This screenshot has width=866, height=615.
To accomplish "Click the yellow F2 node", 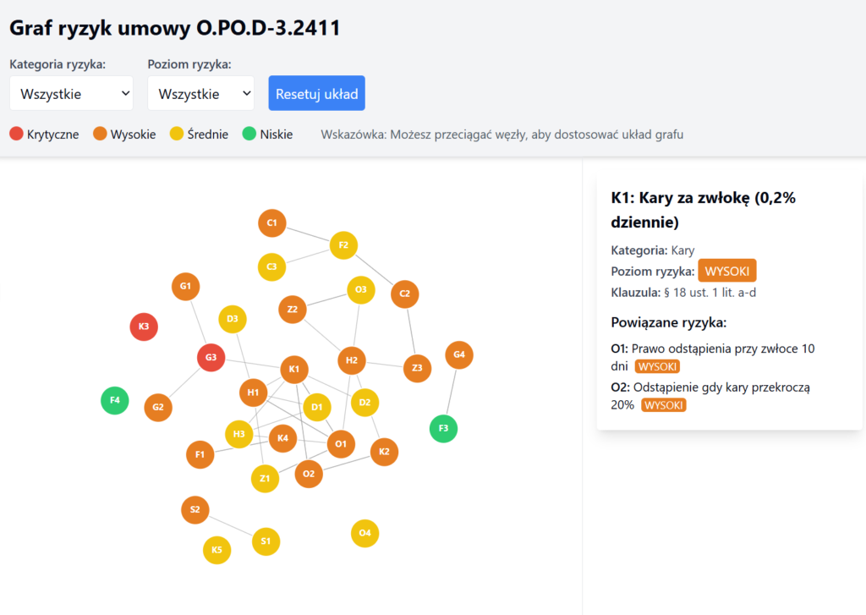I will tap(343, 245).
